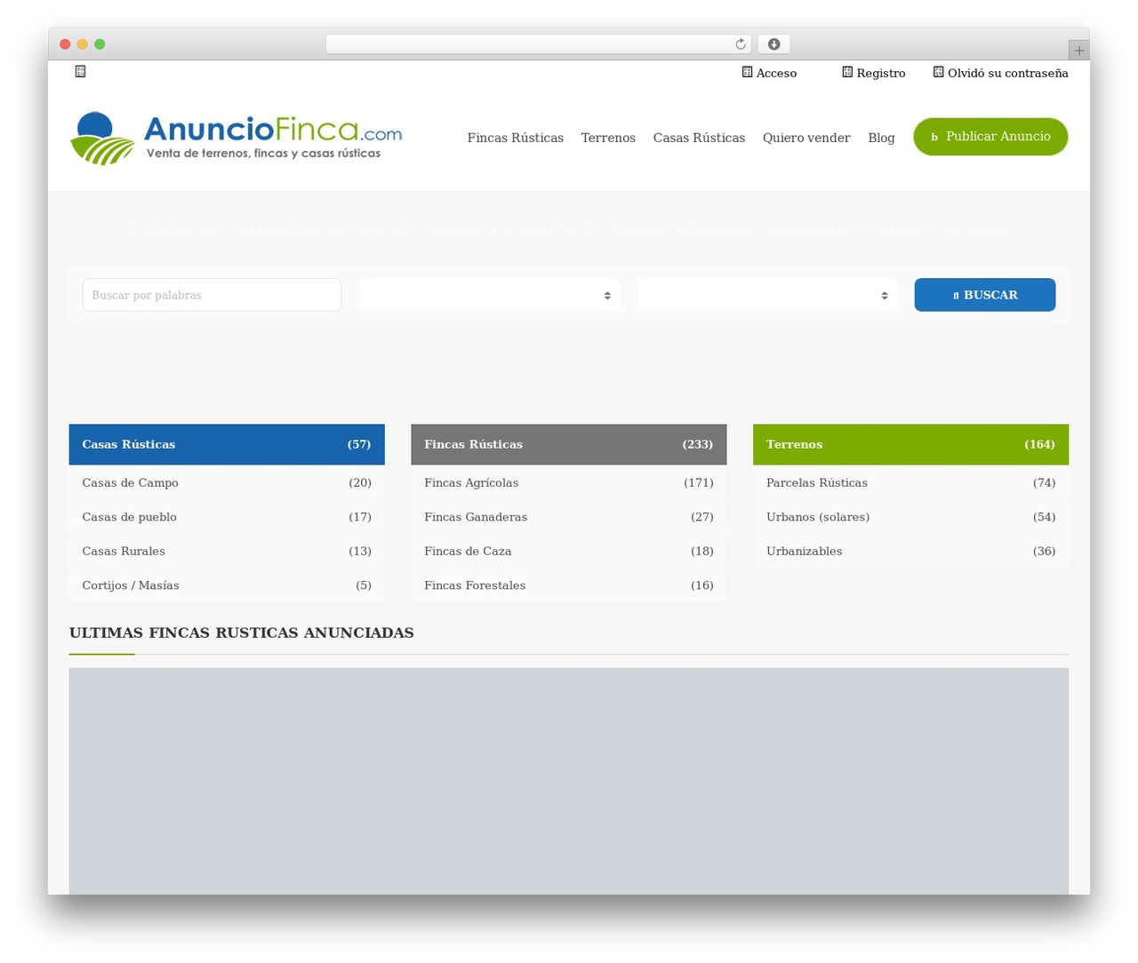Viewport: 1138px width, 963px height.
Task: Click the AnuncioFinca.com logo
Action: click(x=236, y=139)
